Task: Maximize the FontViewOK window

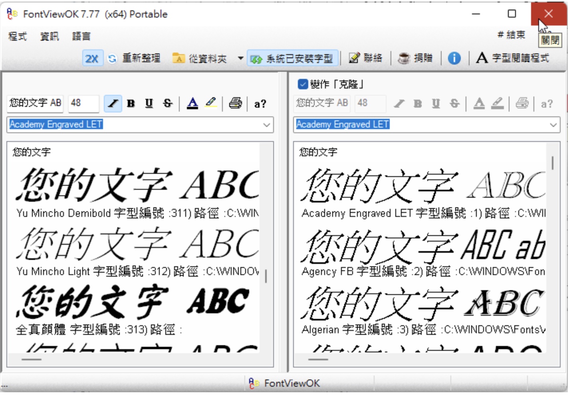Action: [512, 14]
